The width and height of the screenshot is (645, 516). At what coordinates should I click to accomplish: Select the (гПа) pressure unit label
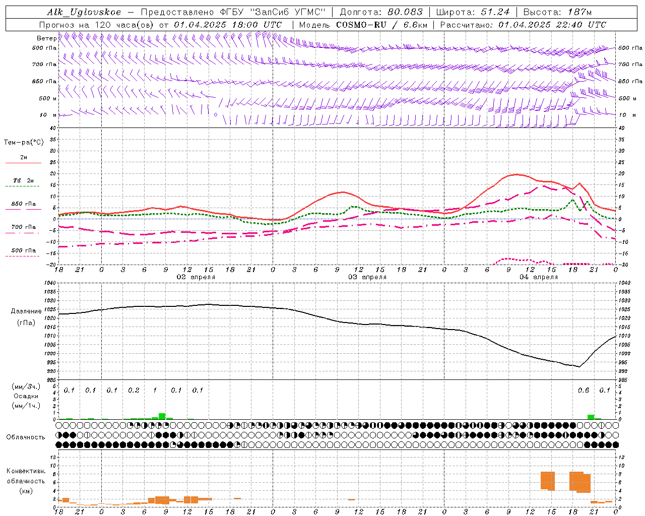click(x=26, y=323)
